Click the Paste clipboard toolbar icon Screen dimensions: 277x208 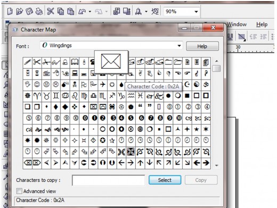click(x=70, y=12)
